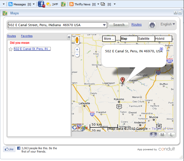
Task: Open the Conduit logo link
Action: pyautogui.click(x=167, y=149)
